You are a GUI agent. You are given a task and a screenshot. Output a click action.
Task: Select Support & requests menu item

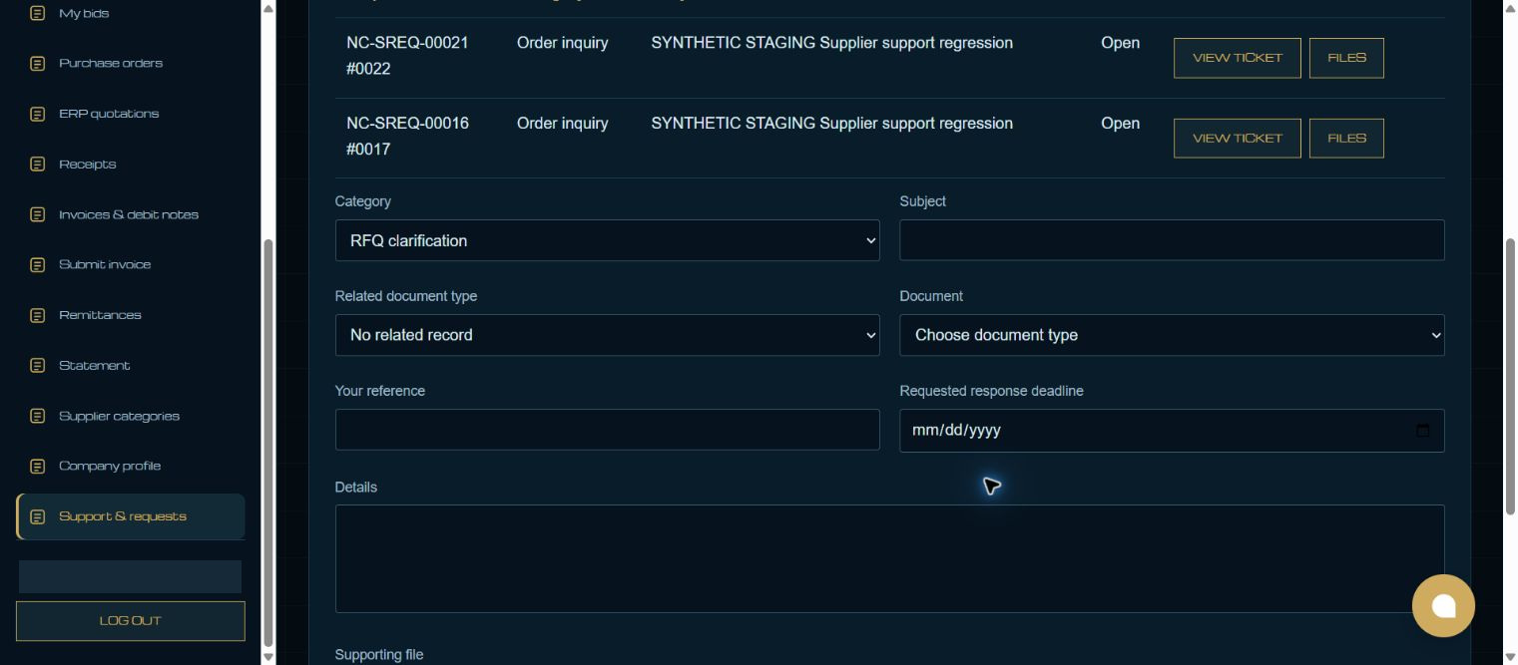[131, 516]
